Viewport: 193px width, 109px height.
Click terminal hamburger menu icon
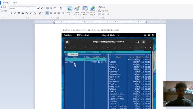pyautogui.click(x=144, y=42)
